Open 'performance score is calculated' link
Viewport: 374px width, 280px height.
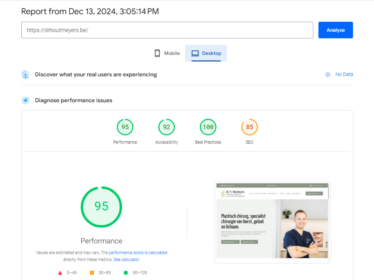point(138,253)
